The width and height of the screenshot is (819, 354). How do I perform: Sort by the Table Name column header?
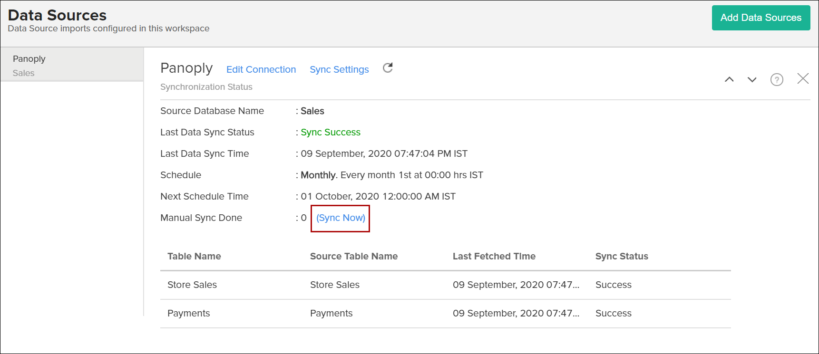pos(194,257)
